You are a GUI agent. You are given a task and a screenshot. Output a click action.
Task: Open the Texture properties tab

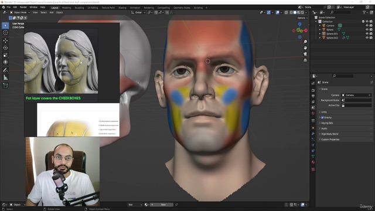click(x=313, y=169)
